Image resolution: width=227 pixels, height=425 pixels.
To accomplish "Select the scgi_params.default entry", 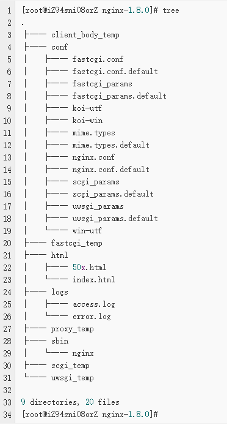I will (113, 194).
